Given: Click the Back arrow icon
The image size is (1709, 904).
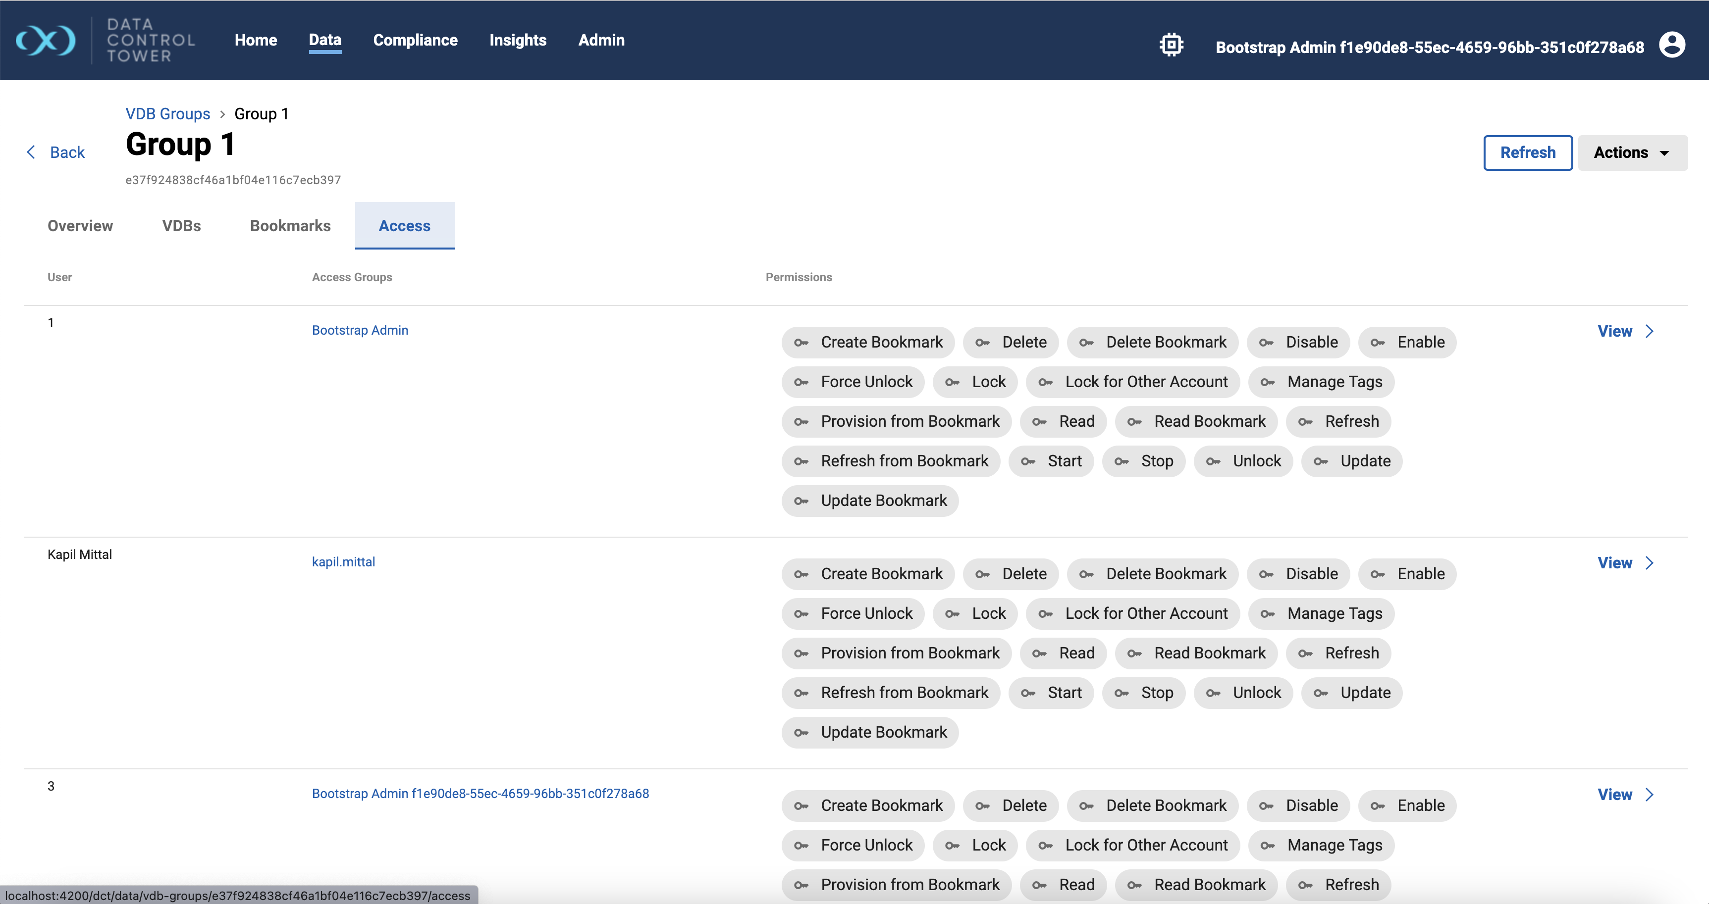Looking at the screenshot, I should 31,152.
